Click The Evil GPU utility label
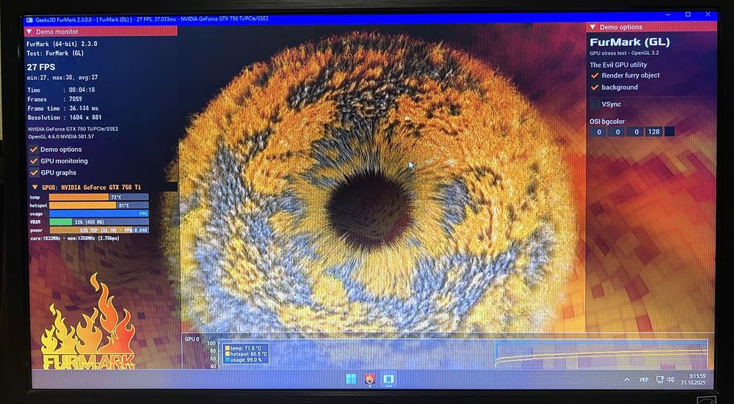 click(618, 65)
